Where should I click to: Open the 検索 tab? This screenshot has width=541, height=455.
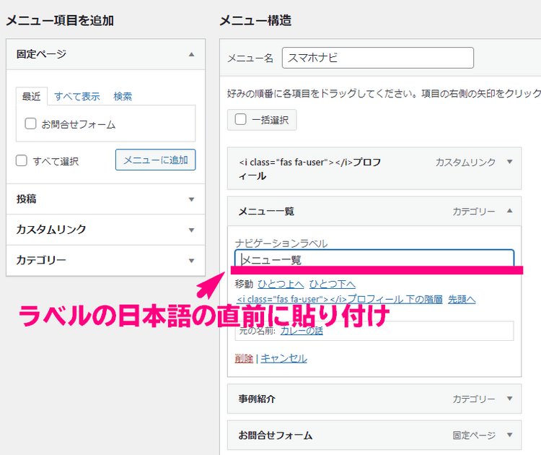tap(123, 96)
